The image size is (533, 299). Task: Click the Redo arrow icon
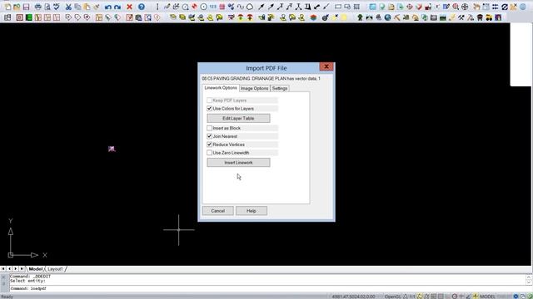click(117, 7)
